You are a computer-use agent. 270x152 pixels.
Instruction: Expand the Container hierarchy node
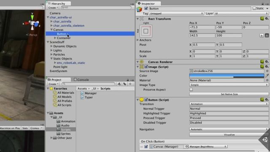[55, 38]
